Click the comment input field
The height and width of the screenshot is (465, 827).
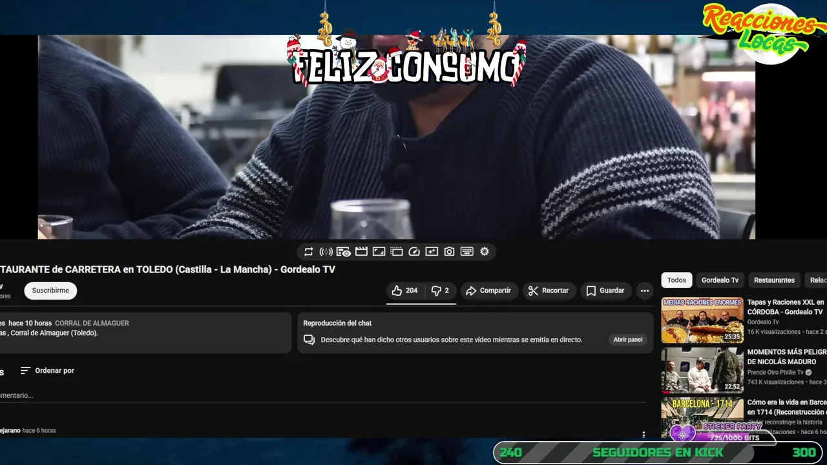click(x=323, y=395)
